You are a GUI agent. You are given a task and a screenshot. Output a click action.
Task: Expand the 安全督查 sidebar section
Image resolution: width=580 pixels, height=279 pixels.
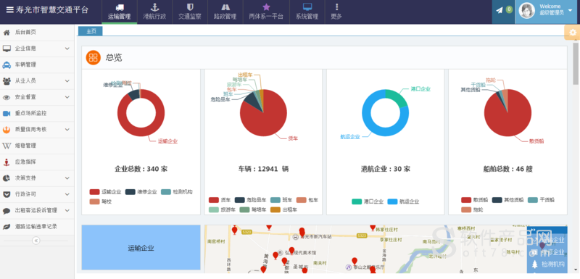point(37,97)
